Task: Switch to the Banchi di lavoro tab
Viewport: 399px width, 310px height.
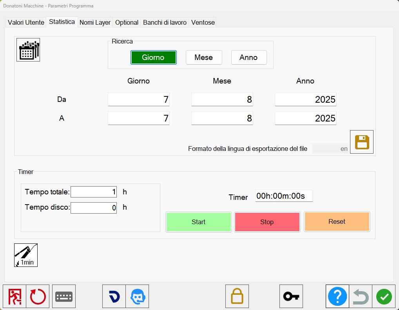Action: (165, 22)
